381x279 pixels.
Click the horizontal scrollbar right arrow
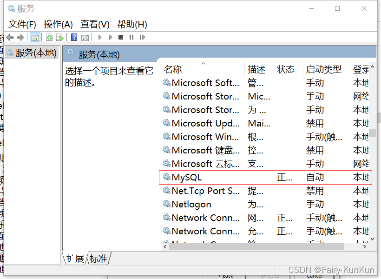(x=364, y=246)
